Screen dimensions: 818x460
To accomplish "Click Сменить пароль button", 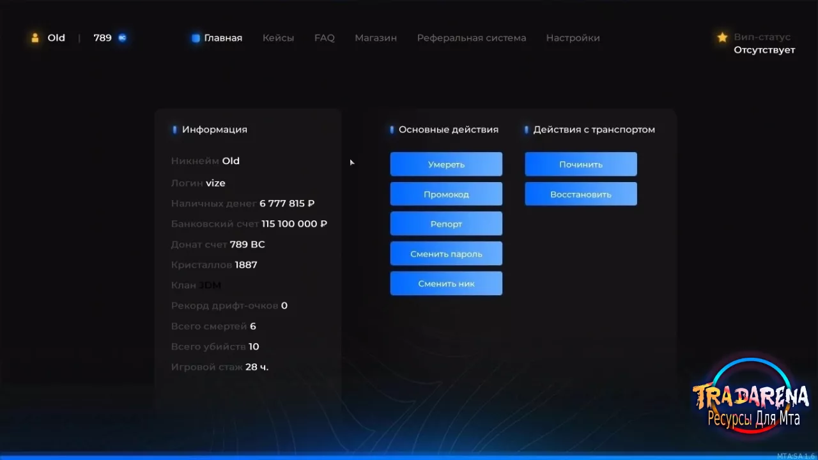I will pyautogui.click(x=446, y=254).
